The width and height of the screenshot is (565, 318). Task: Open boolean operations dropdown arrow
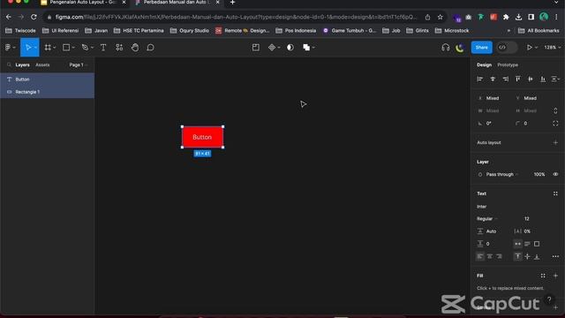314,47
